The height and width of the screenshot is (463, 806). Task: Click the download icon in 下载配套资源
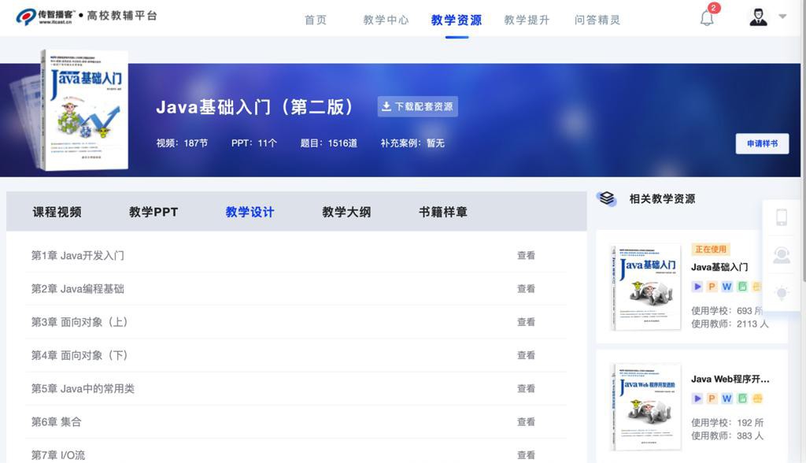(x=386, y=106)
